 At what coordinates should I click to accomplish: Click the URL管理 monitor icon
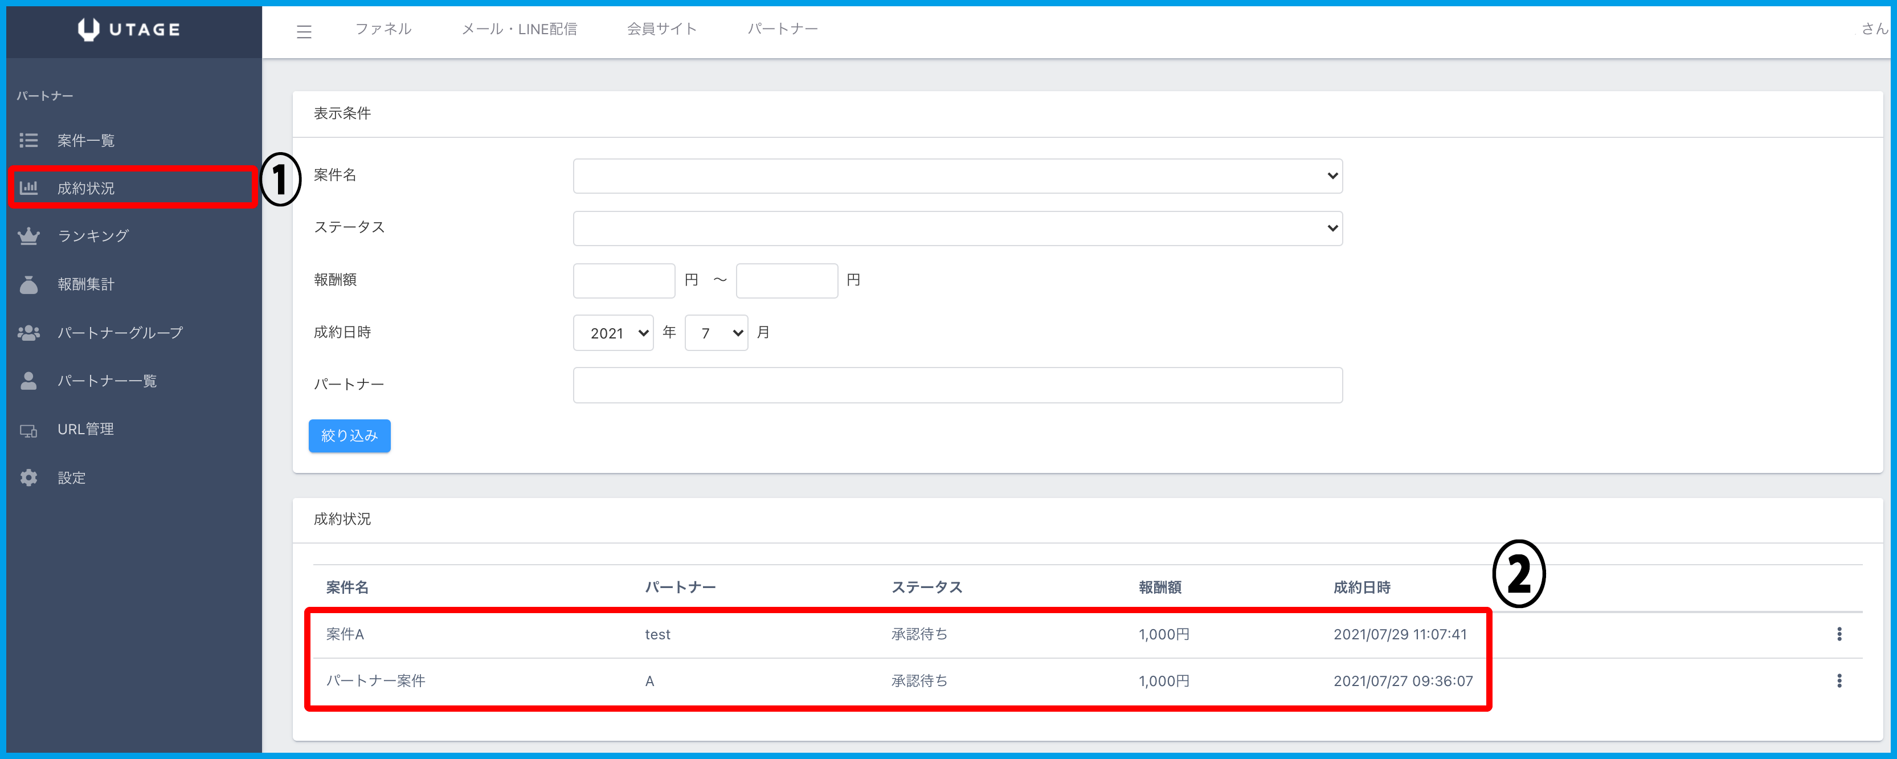[x=28, y=430]
